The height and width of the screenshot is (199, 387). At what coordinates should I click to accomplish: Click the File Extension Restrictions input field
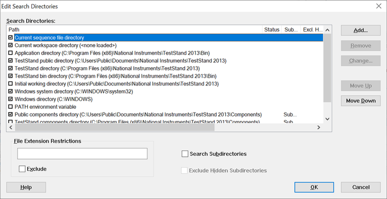pos(82,154)
